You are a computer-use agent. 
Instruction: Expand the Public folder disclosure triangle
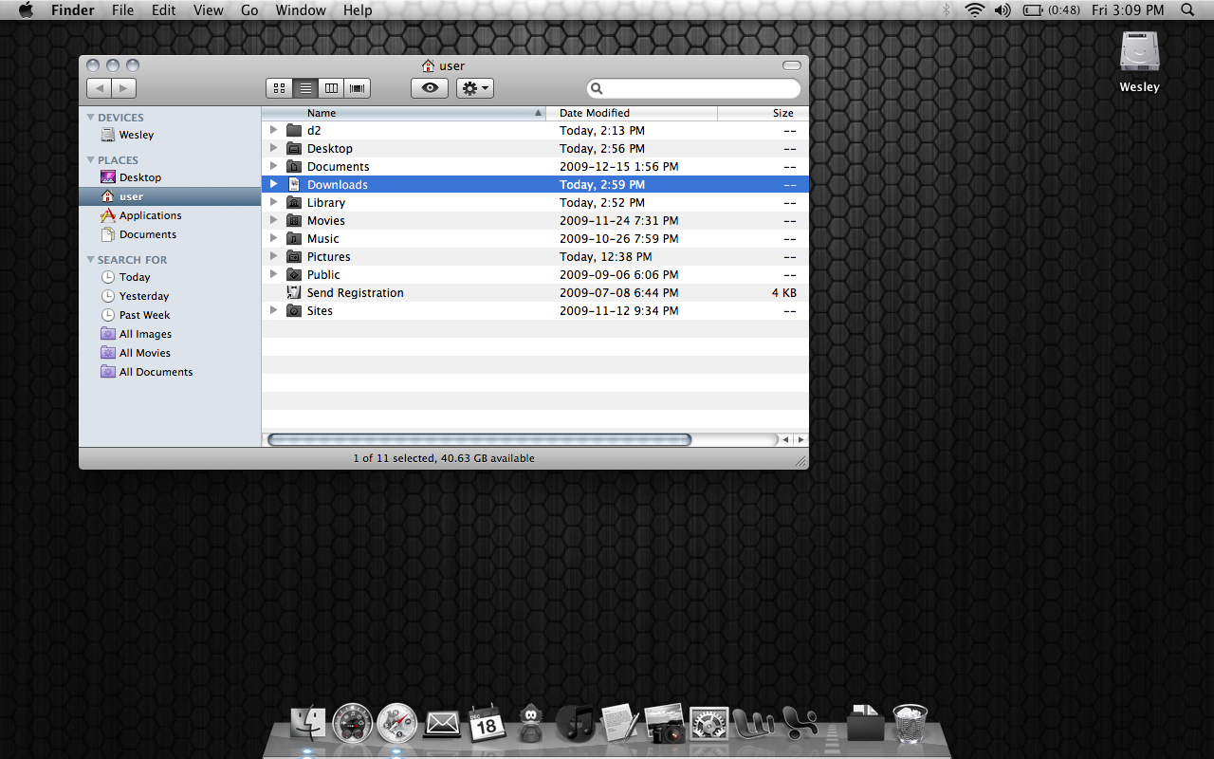tap(273, 274)
